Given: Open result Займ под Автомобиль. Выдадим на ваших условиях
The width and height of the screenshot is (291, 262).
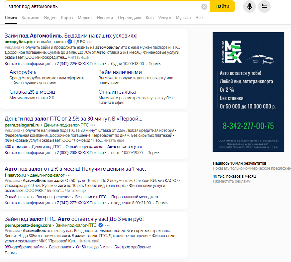Looking at the screenshot, I should click(71, 36).
